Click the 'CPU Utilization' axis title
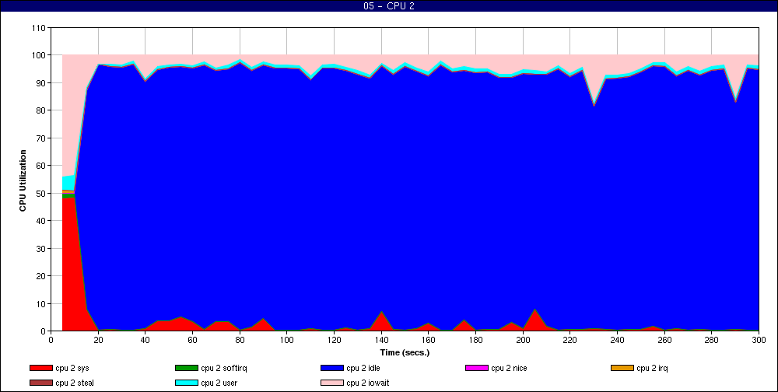This screenshot has width=778, height=392. click(23, 180)
